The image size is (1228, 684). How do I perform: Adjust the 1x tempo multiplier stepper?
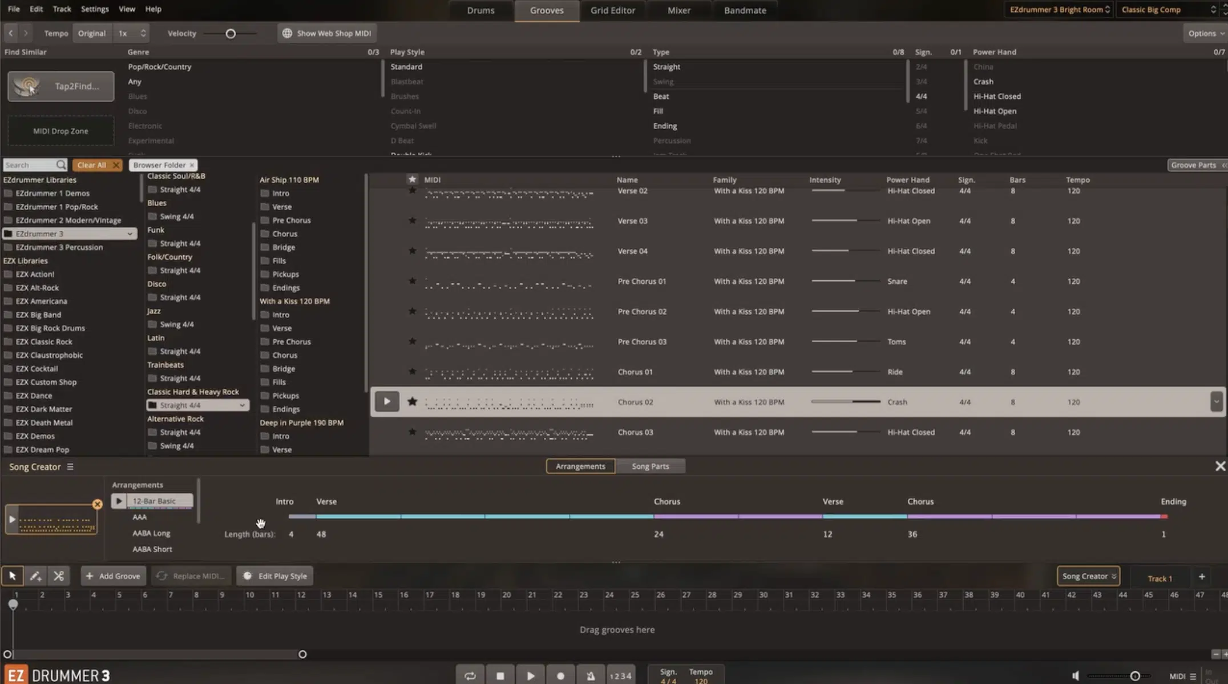click(143, 33)
